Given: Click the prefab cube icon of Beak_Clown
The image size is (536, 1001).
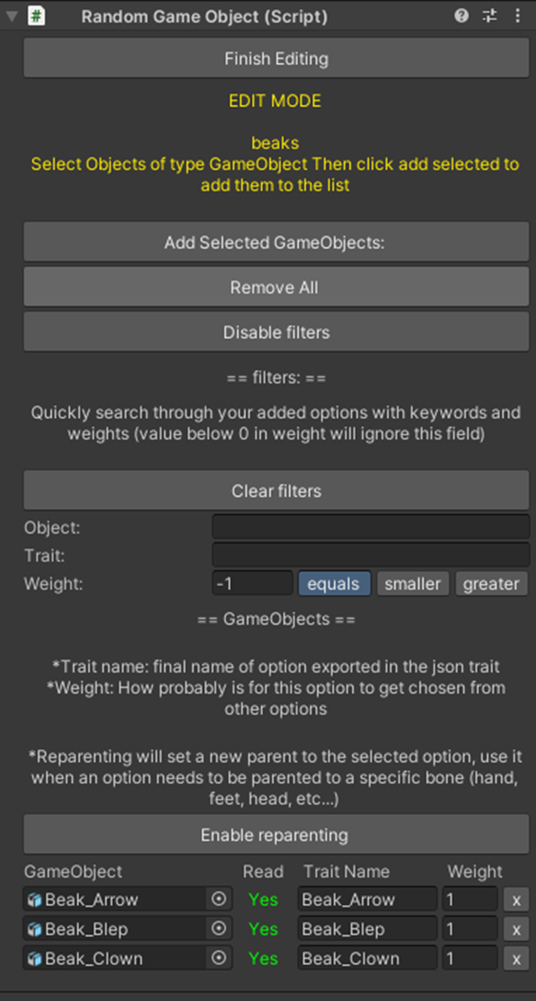Looking at the screenshot, I should point(35,958).
